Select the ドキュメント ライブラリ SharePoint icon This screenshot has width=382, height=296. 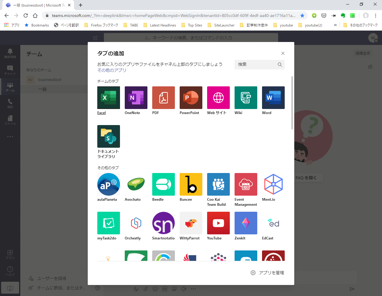pos(109,136)
